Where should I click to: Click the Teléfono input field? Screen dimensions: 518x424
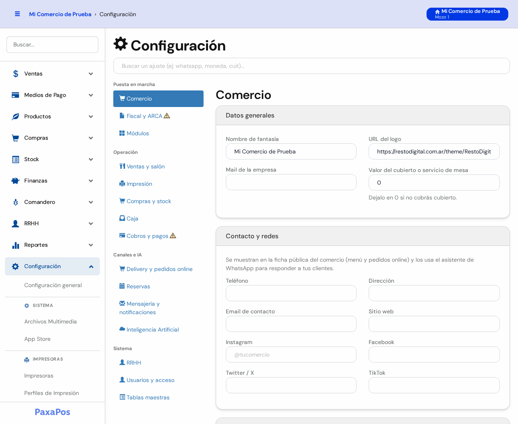pyautogui.click(x=291, y=293)
